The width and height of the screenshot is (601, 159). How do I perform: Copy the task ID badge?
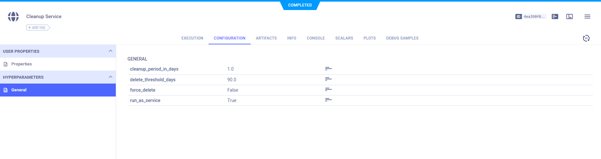[x=530, y=17]
